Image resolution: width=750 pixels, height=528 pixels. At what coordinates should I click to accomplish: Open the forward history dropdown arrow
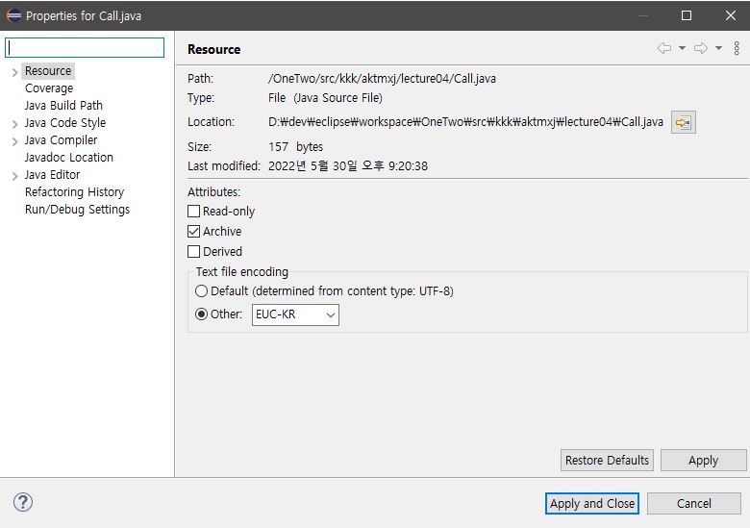coord(718,48)
